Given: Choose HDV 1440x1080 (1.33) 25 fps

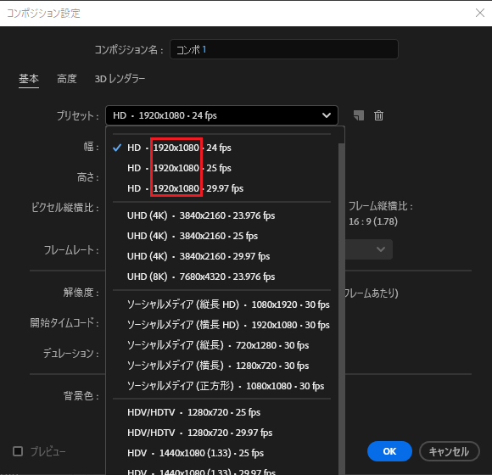Looking at the screenshot, I should (x=221, y=453).
